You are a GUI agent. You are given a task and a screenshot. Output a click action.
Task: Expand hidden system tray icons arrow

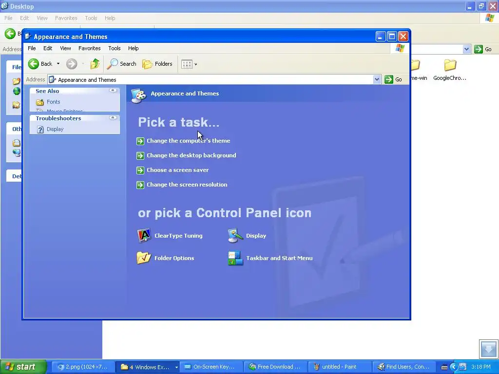click(x=454, y=367)
